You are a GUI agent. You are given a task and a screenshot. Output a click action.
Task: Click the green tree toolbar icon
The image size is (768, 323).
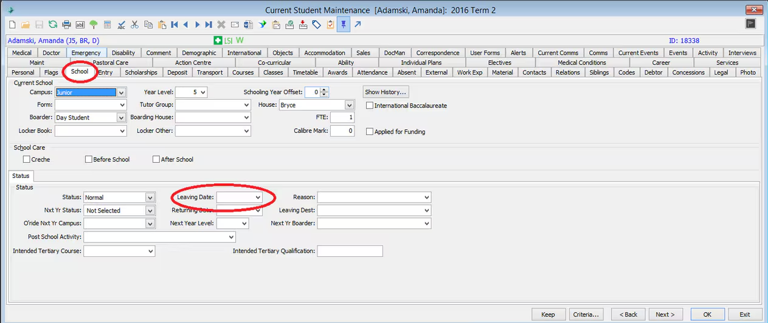tap(93, 25)
